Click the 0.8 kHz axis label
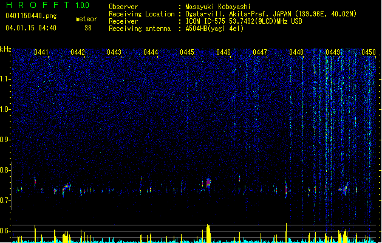Image resolution: width=382 pixels, height=243 pixels. (x=5, y=170)
